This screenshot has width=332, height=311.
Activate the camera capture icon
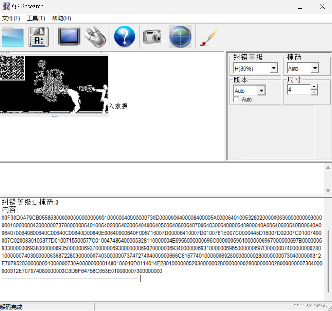(x=153, y=37)
